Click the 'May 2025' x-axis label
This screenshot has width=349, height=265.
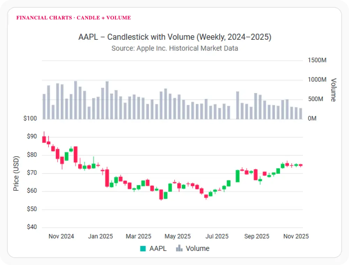click(x=178, y=236)
